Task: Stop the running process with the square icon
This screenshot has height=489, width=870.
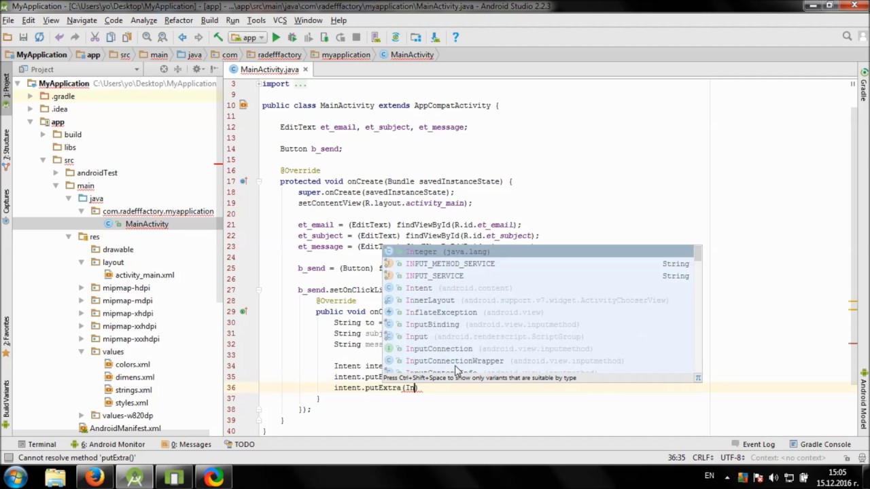Action: (x=356, y=37)
